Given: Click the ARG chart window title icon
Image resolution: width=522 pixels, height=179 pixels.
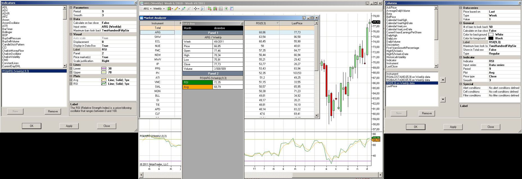Looking at the screenshot, I should [x=142, y=3].
